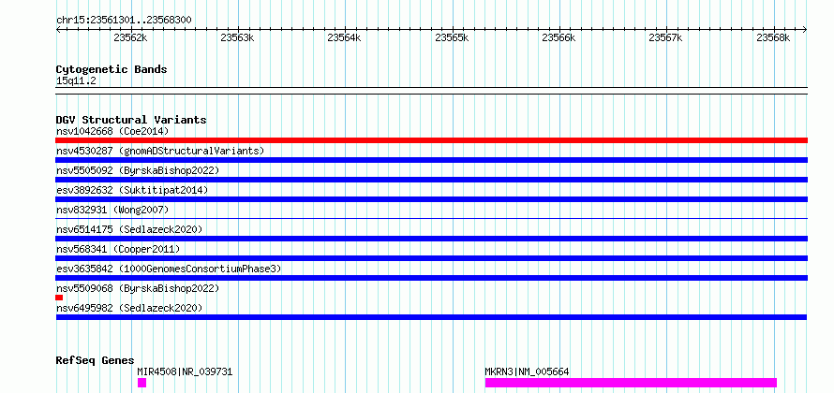Select the thin nsv832931 (Wong2007) variant line
Viewport: 834px width, 393px height.
point(431,218)
